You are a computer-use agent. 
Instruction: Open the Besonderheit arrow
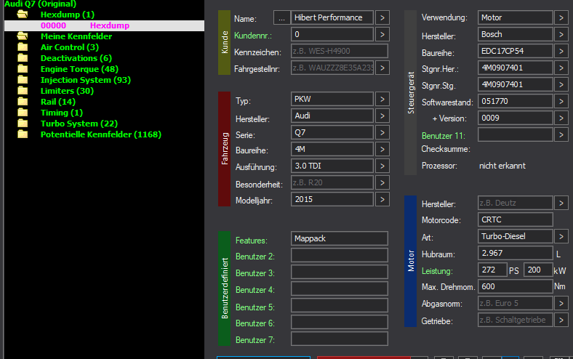coord(382,182)
